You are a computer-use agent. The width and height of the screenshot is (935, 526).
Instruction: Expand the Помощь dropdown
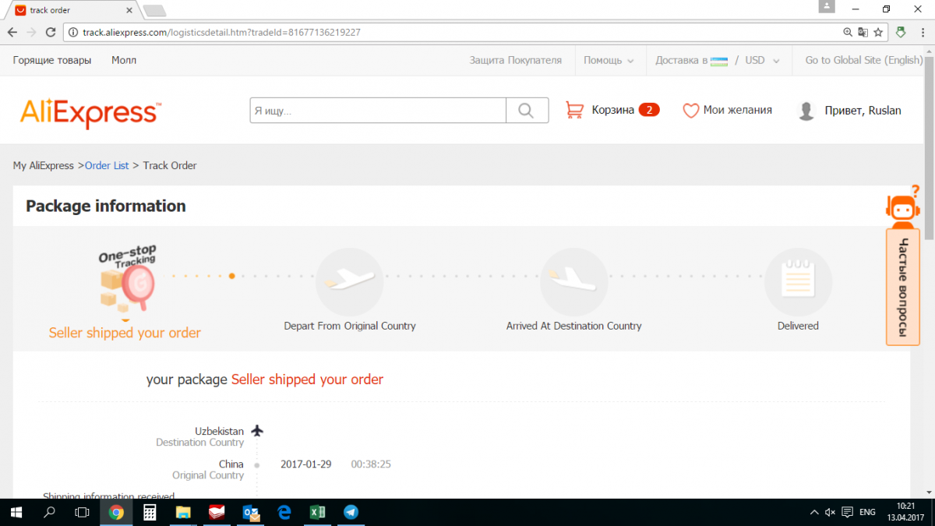tap(609, 60)
